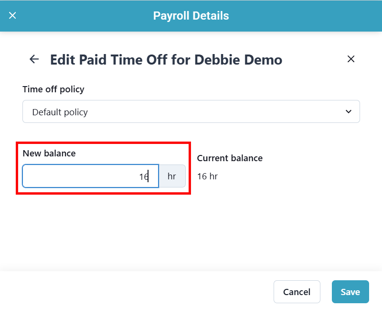
Task: Close Payroll Details with the header X
Action: tap(12, 15)
